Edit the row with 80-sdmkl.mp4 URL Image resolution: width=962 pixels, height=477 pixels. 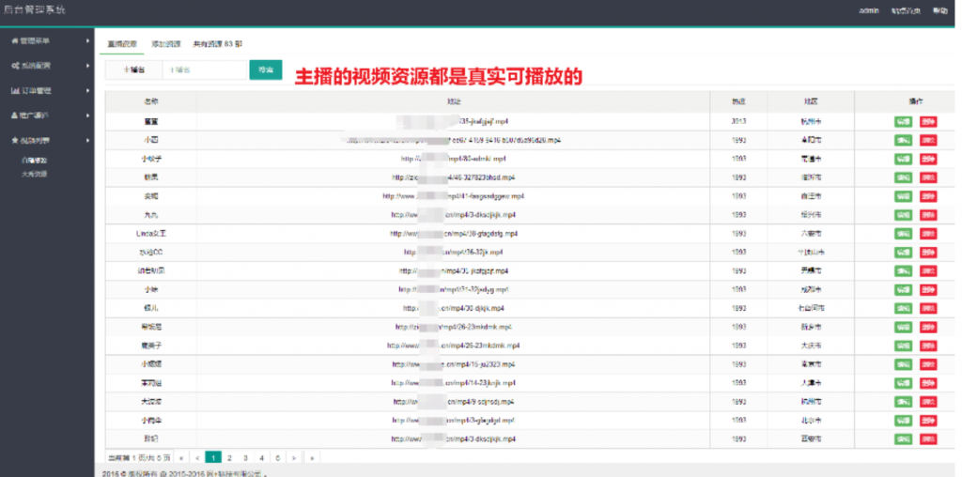tap(903, 159)
